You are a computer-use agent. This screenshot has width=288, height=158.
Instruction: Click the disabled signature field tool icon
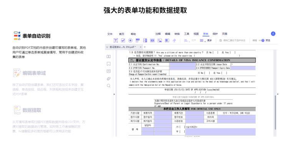coord(174,40)
